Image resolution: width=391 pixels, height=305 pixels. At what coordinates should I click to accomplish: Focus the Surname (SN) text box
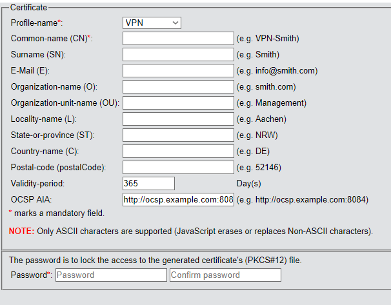(178, 55)
